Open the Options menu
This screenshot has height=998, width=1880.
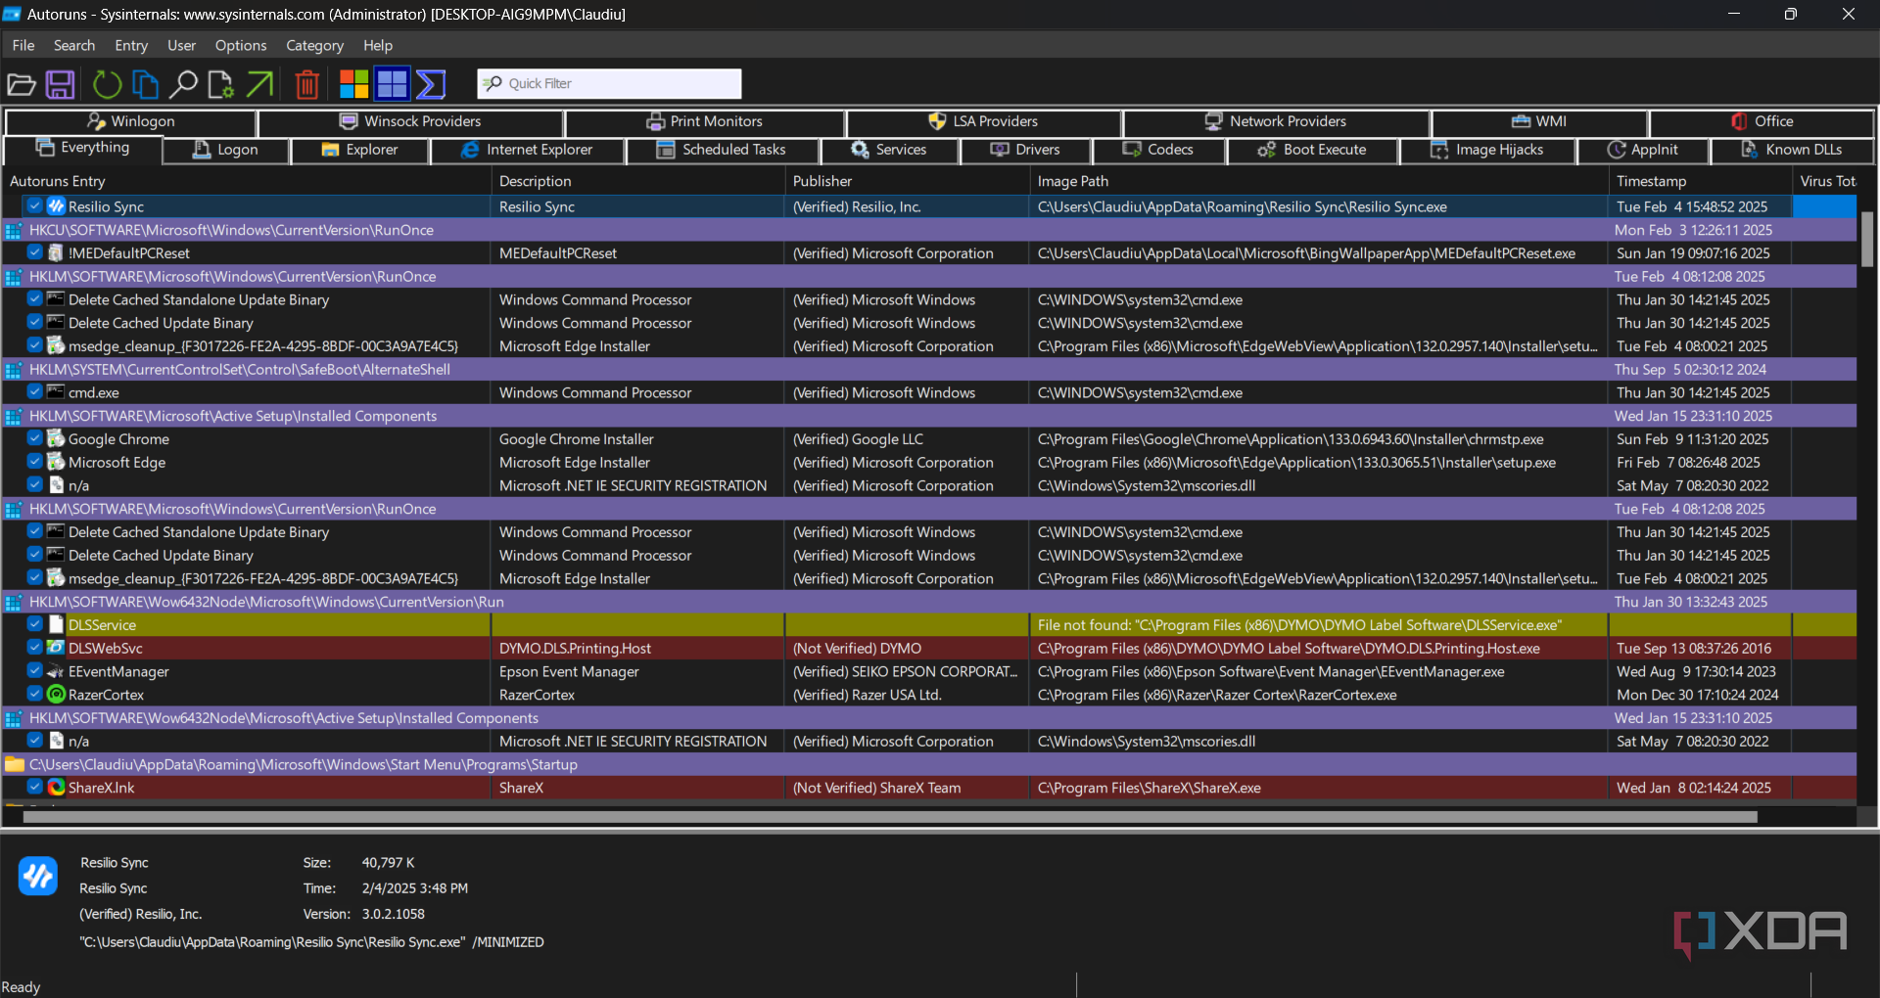coord(240,45)
